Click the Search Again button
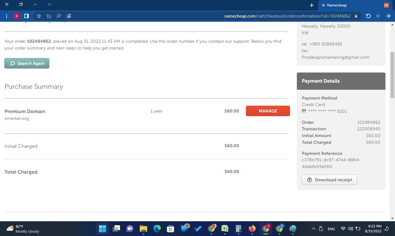 click(x=27, y=63)
